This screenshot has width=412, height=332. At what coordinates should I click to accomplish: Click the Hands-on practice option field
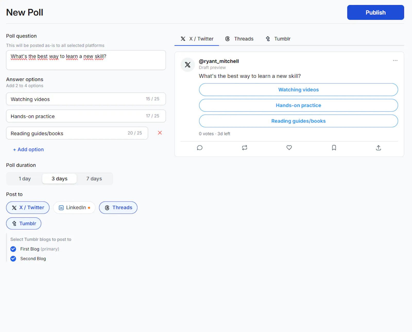pyautogui.click(x=86, y=116)
